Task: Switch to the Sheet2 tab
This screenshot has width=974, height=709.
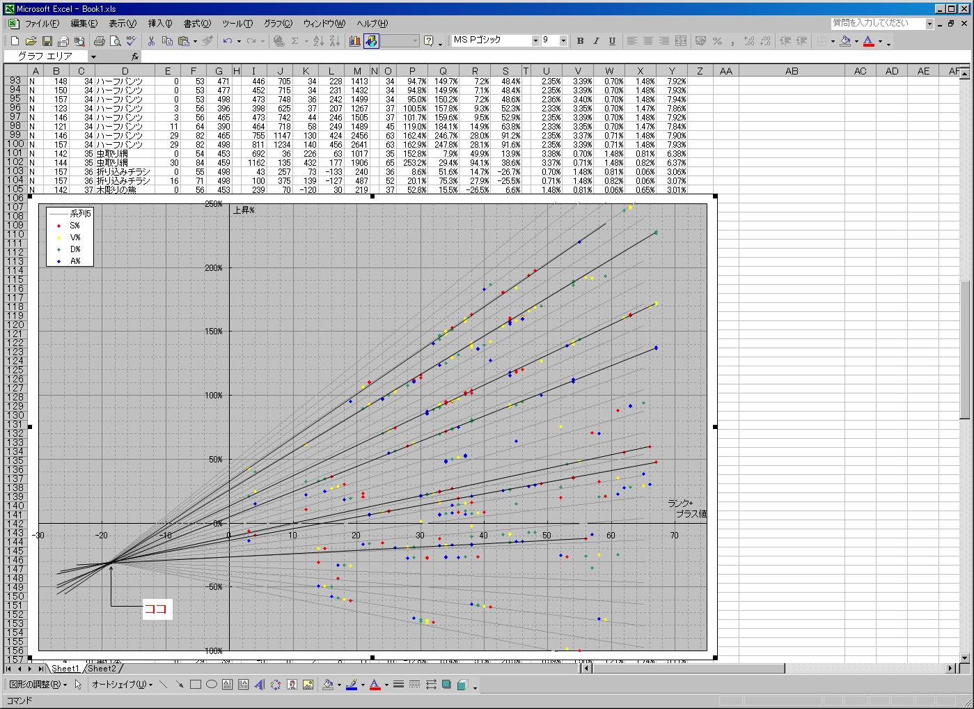Action: 102,669
